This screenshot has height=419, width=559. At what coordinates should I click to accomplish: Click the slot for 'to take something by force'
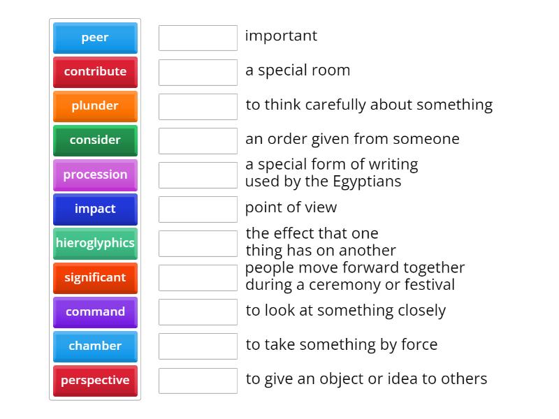pyautogui.click(x=198, y=346)
